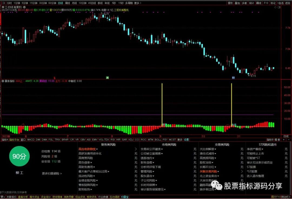Expand 更多 periods at the top
The width and height of the screenshot is (292, 199).
(x=138, y=3)
